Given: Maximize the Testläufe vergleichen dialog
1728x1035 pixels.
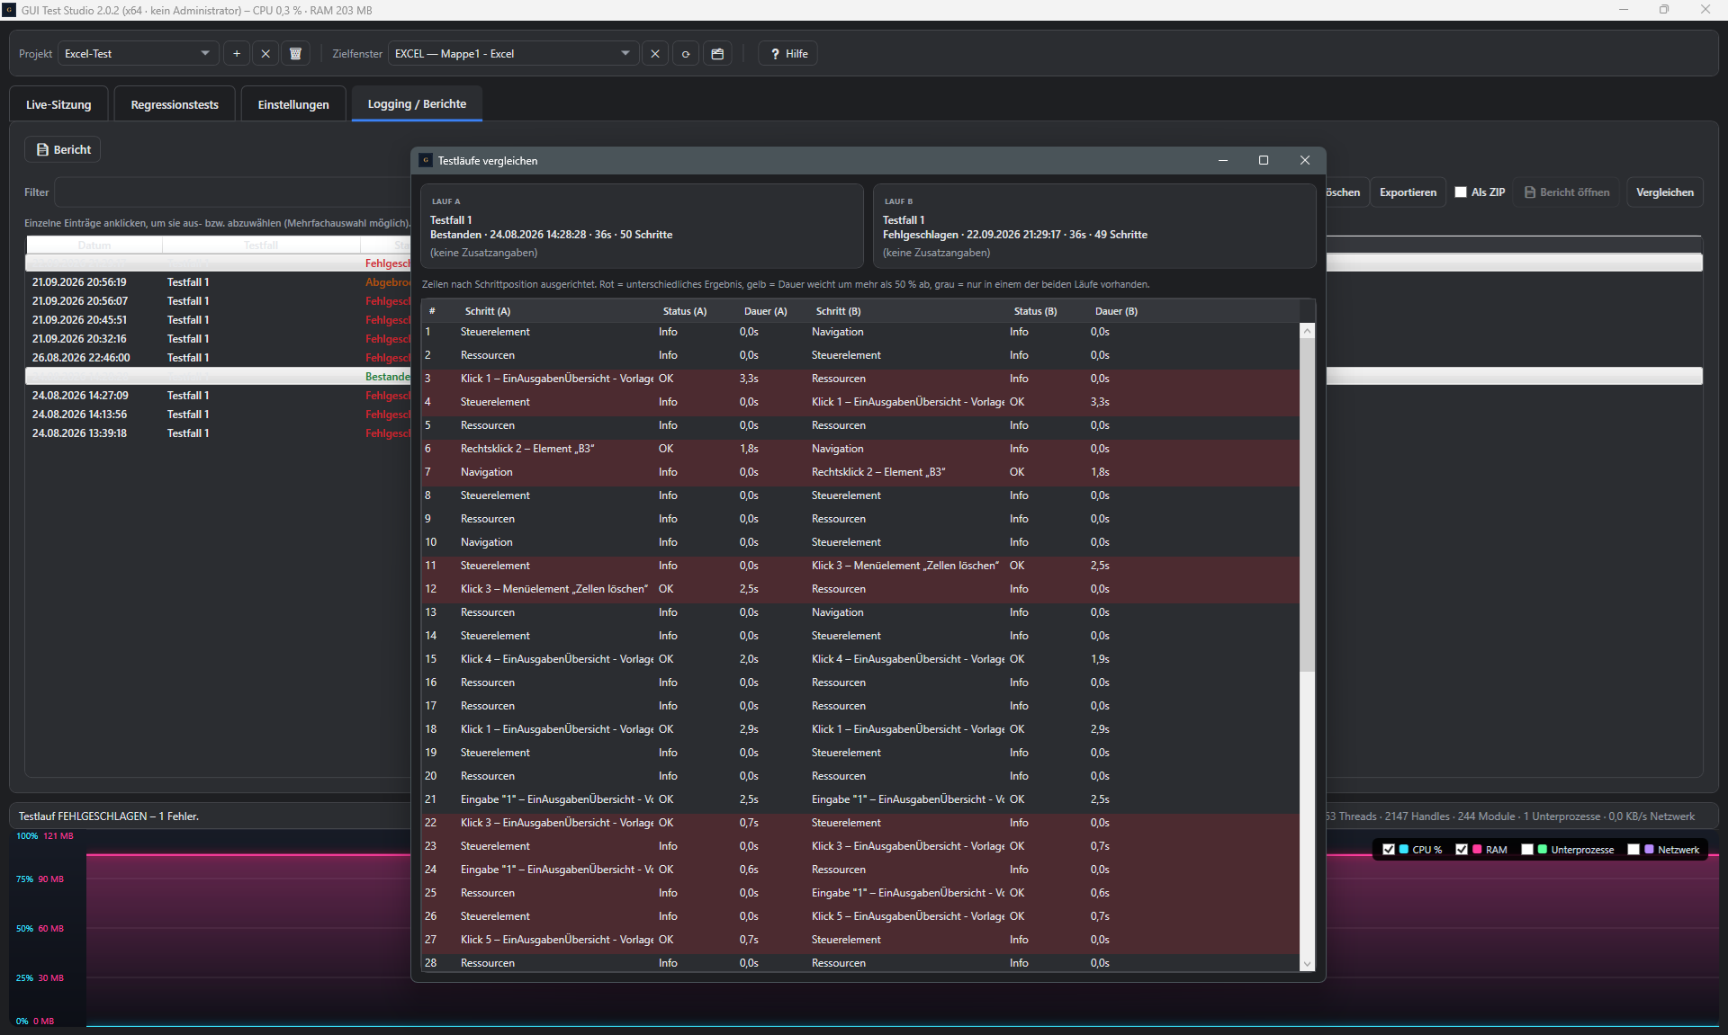Looking at the screenshot, I should (1264, 160).
